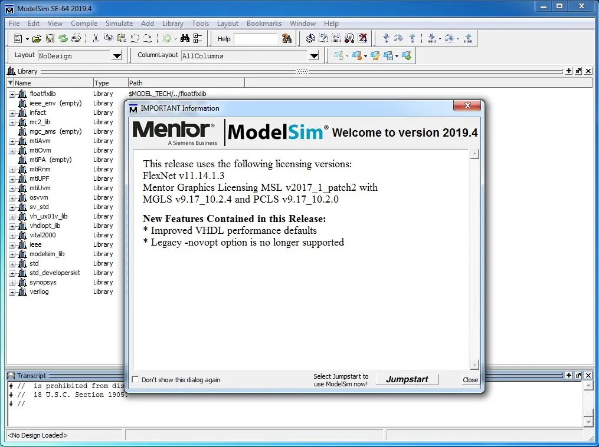
Task: Close IMPORTANT Information dialog with red X
Action: click(x=467, y=105)
